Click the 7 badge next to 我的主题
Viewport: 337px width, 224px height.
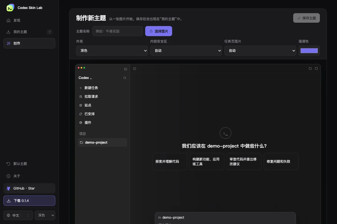pyautogui.click(x=50, y=32)
